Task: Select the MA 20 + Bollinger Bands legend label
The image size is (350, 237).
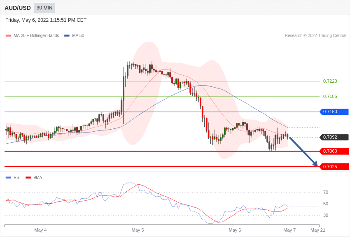Action: point(36,36)
